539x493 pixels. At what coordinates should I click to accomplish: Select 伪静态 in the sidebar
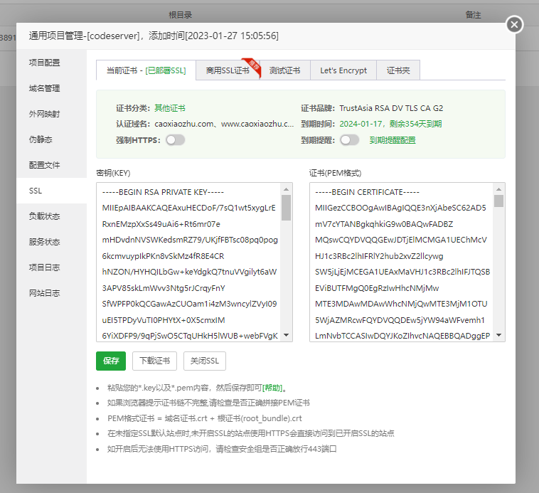click(41, 139)
